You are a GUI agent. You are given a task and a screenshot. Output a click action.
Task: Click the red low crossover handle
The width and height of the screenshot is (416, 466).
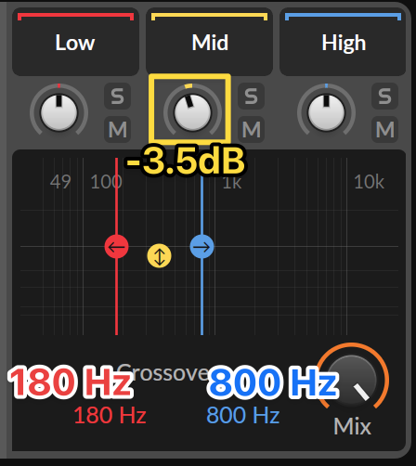tap(116, 247)
